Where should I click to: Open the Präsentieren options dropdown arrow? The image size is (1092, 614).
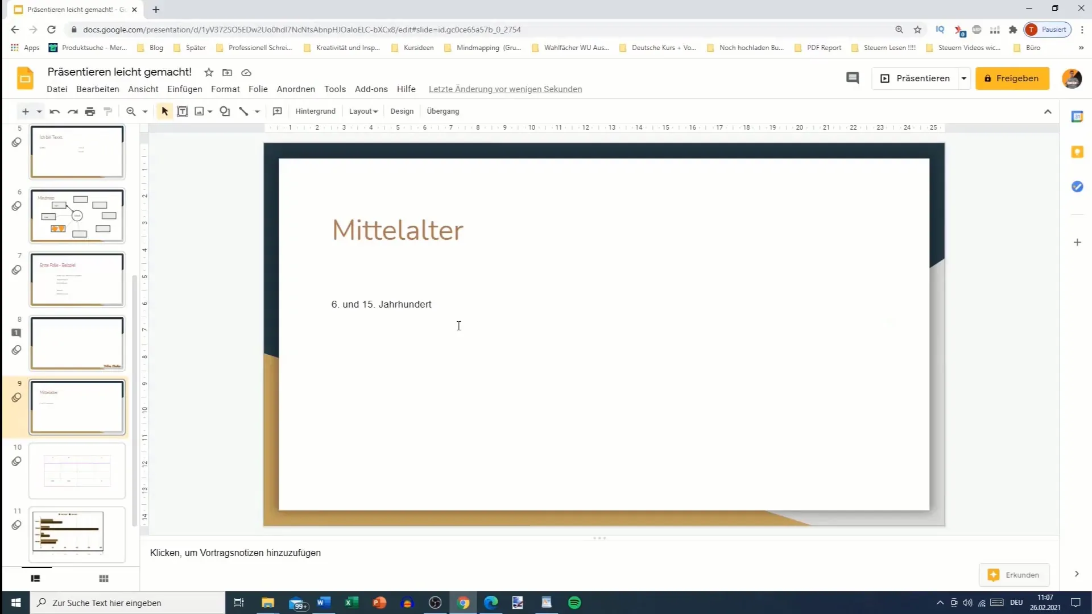point(964,78)
